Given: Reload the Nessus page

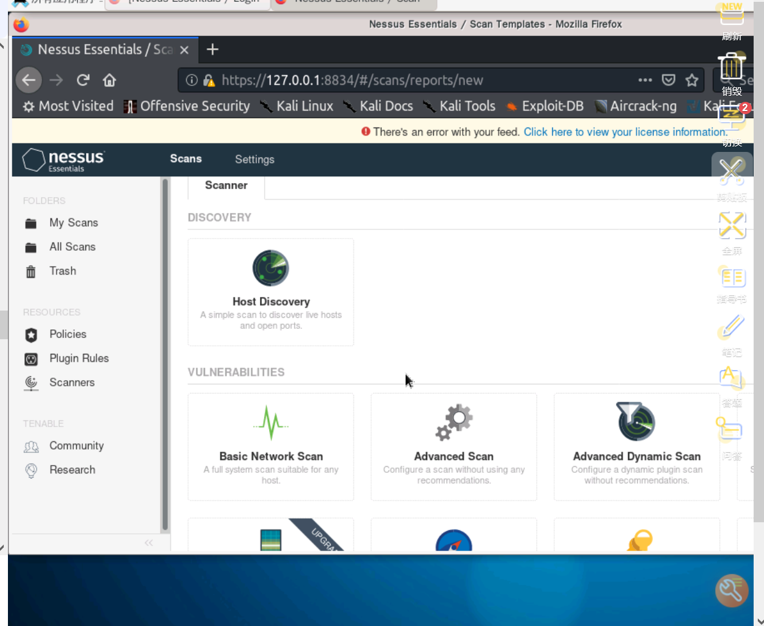Looking at the screenshot, I should (83, 80).
